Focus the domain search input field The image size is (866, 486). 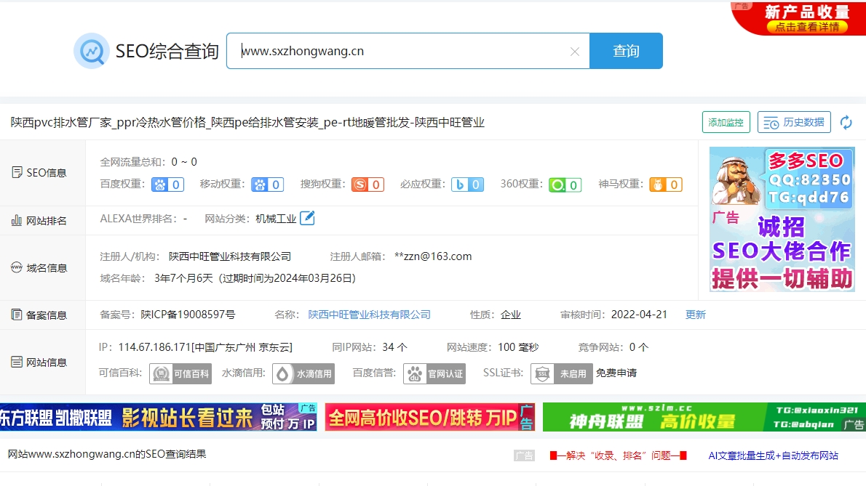click(400, 52)
